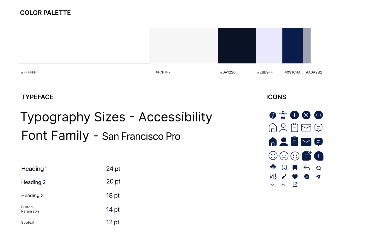Select the sliders settings icon
377x252 pixels.
[273, 177]
